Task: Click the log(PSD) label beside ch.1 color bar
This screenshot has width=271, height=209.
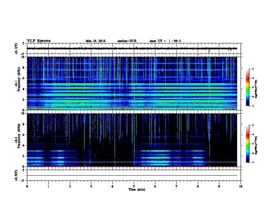Action: 256,89
